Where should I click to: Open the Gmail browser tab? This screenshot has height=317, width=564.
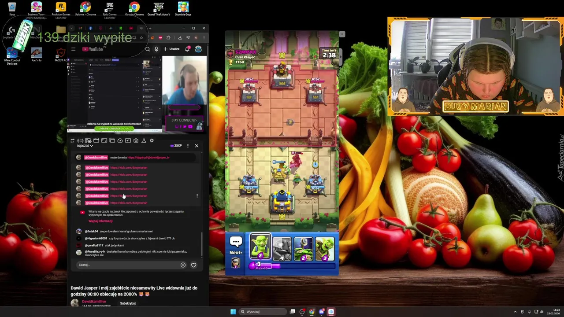[80, 28]
